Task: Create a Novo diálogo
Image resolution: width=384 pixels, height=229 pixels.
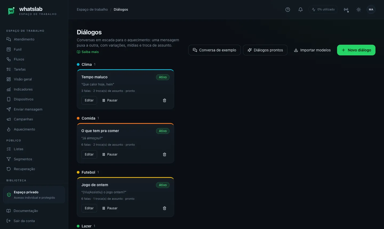Action: click(356, 50)
